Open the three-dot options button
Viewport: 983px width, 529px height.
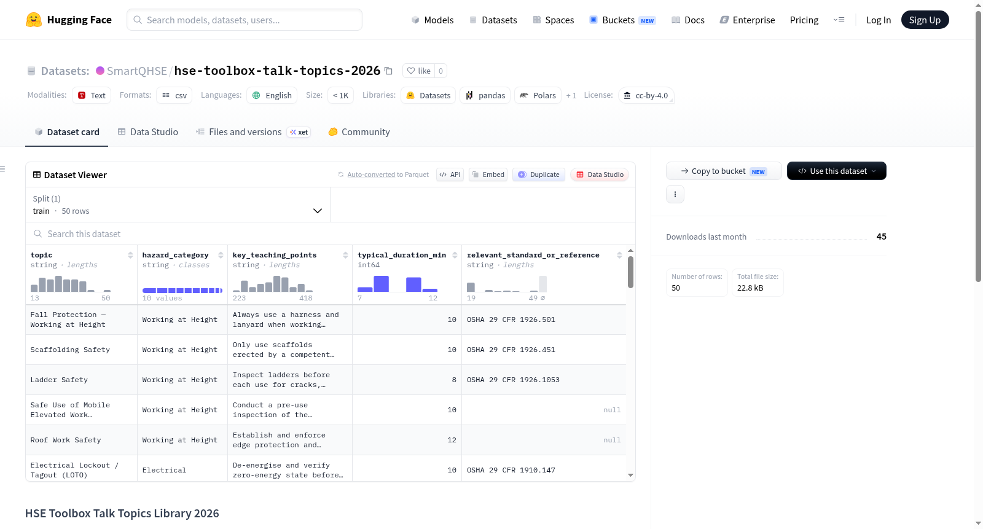tap(675, 194)
